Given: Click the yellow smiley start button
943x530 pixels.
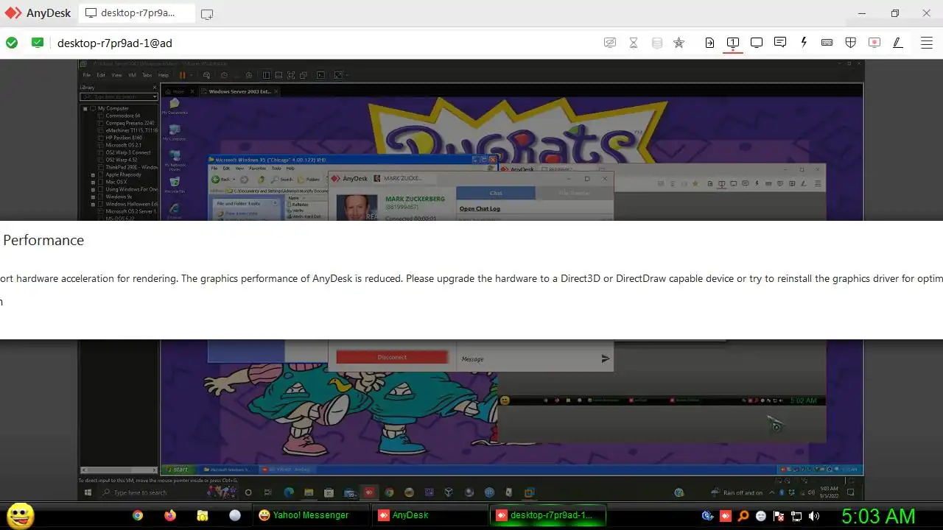Looking at the screenshot, I should click(x=21, y=515).
